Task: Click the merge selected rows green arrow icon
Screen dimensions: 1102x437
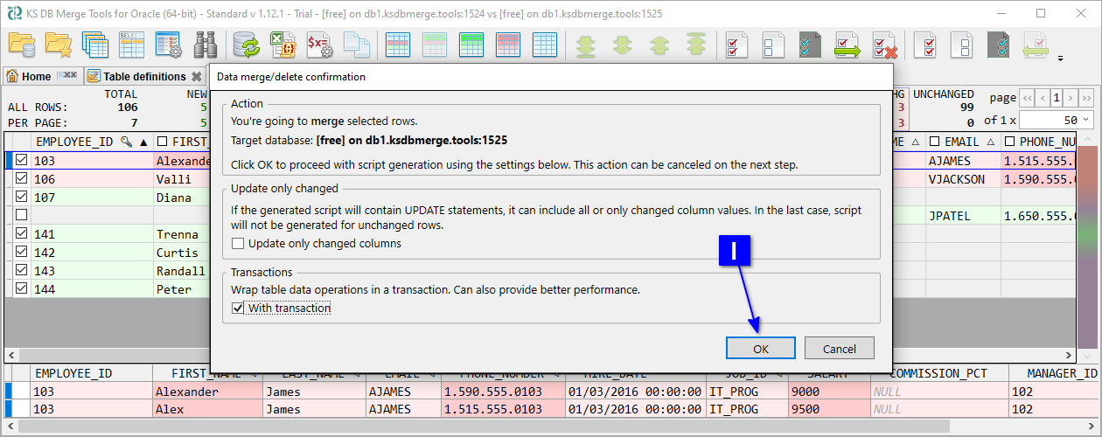Action: [x=847, y=45]
